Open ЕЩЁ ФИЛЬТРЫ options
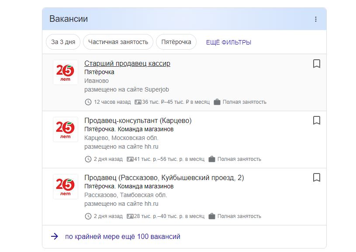The height and width of the screenshot is (252, 356). pyautogui.click(x=228, y=42)
